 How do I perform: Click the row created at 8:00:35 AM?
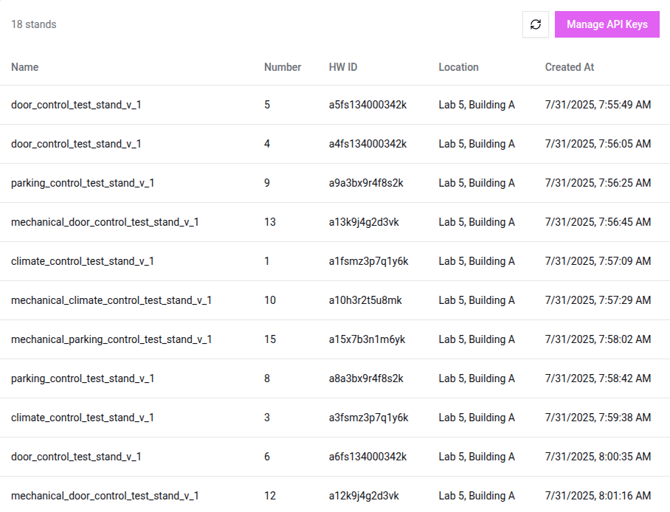pos(598,457)
